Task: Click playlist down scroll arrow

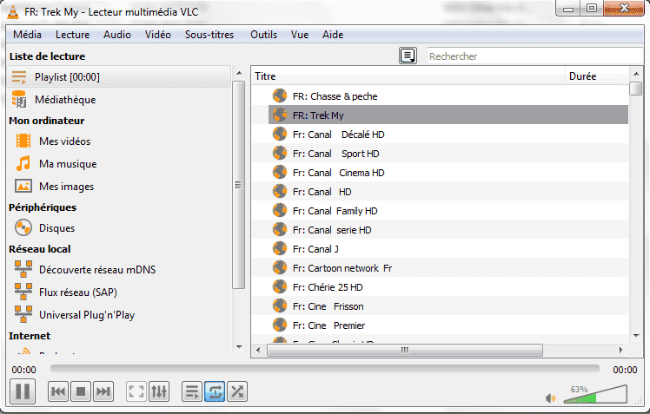Action: click(x=636, y=336)
